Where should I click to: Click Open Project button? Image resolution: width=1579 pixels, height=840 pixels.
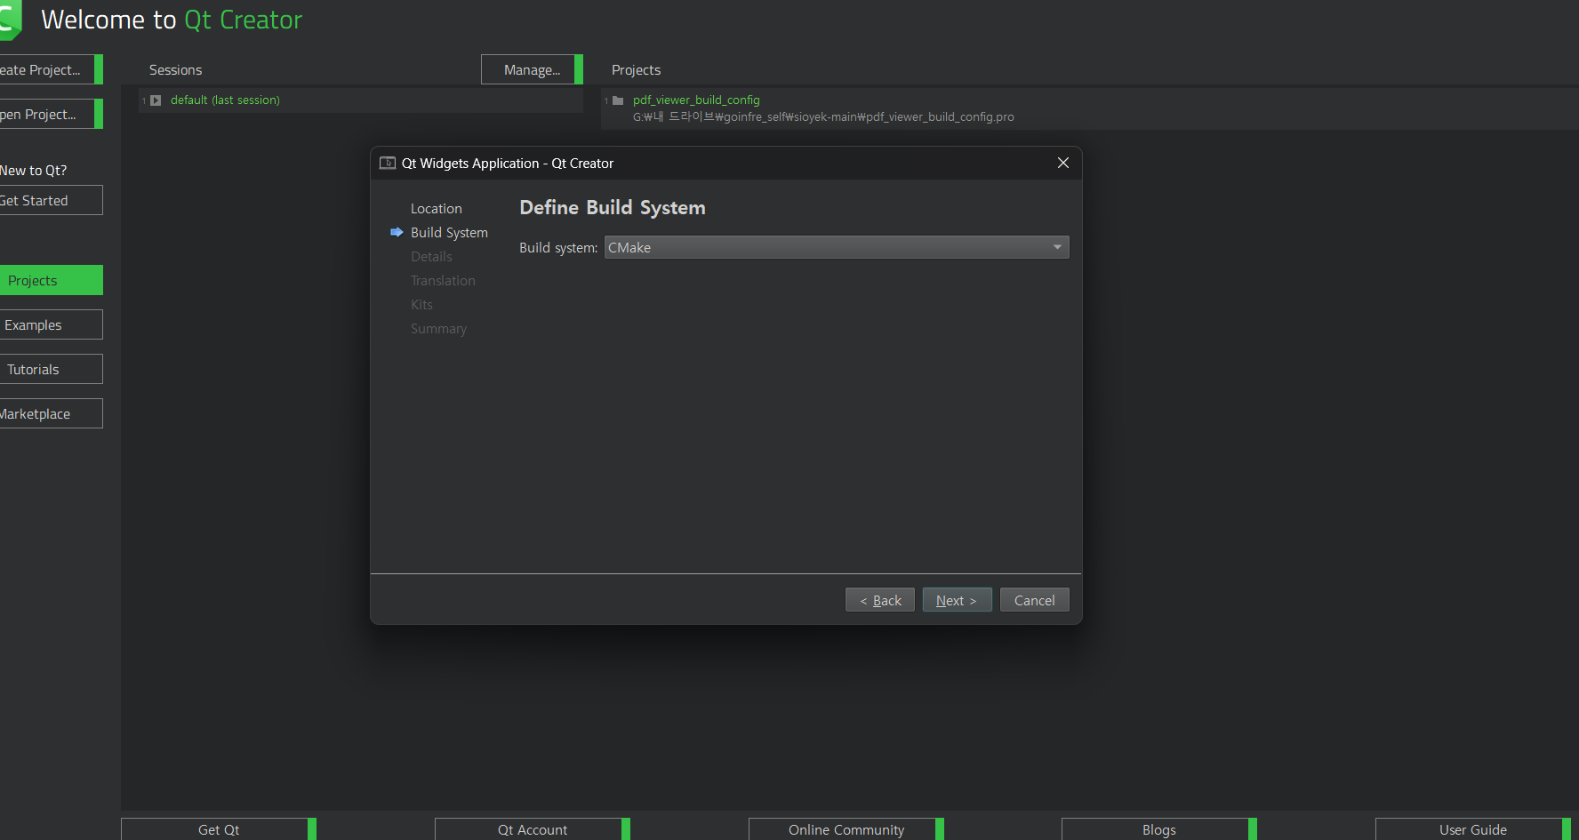point(51,114)
